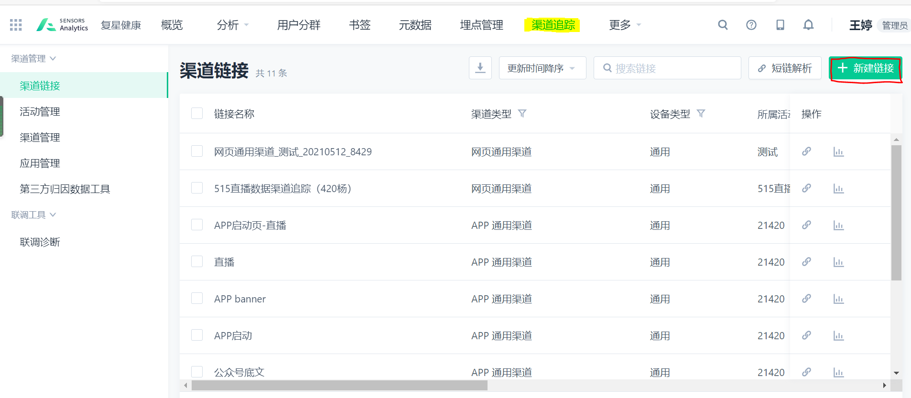Select checkbox for 网页通用渠道_测试_20210512_8429
Image resolution: width=911 pixels, height=398 pixels.
click(x=197, y=151)
